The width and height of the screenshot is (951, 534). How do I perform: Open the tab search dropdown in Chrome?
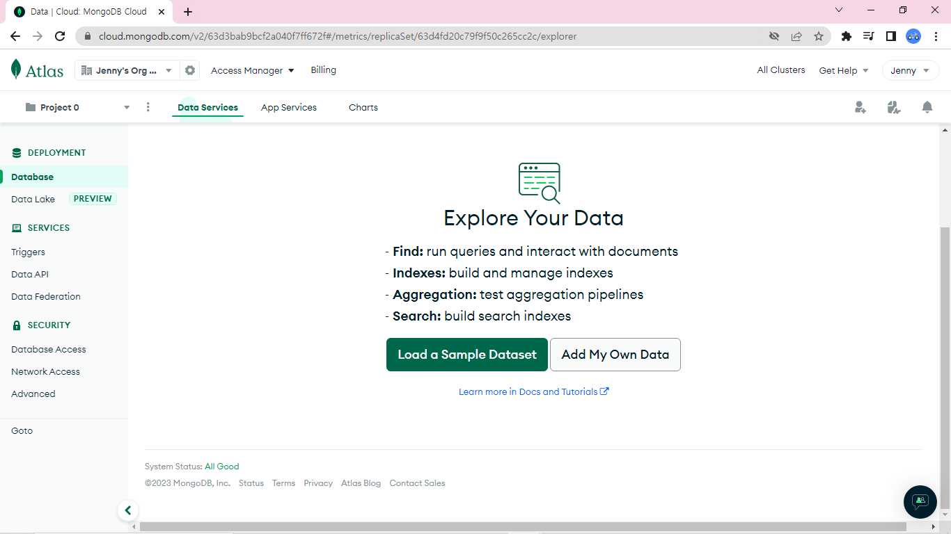(839, 10)
